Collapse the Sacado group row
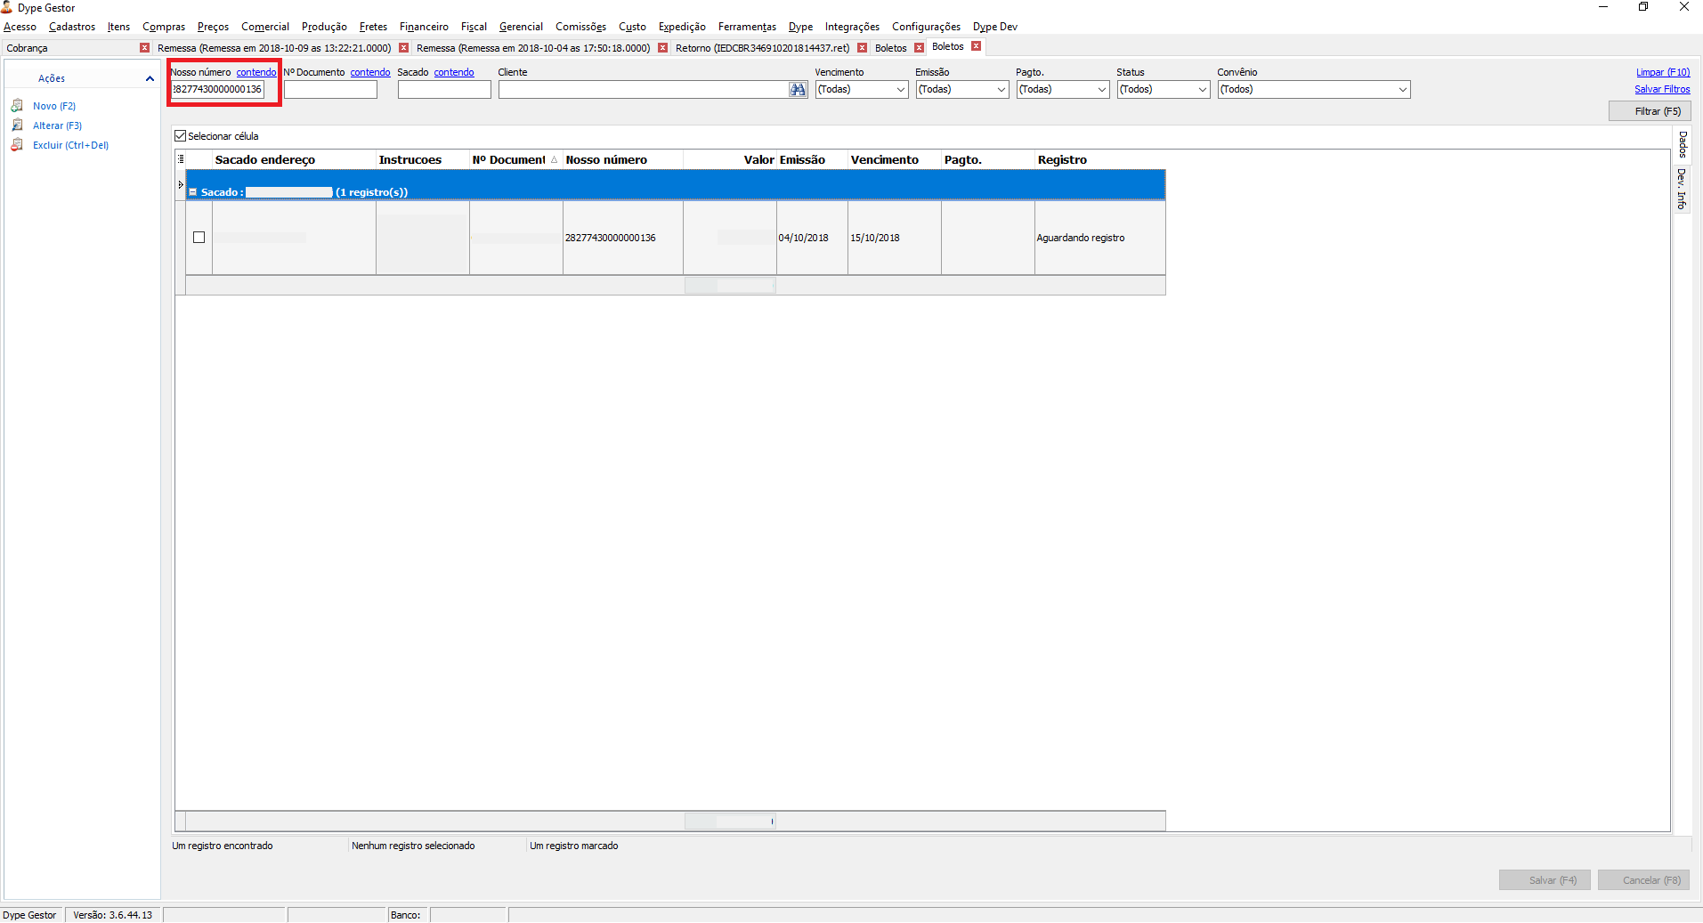The height and width of the screenshot is (923, 1703). [193, 192]
